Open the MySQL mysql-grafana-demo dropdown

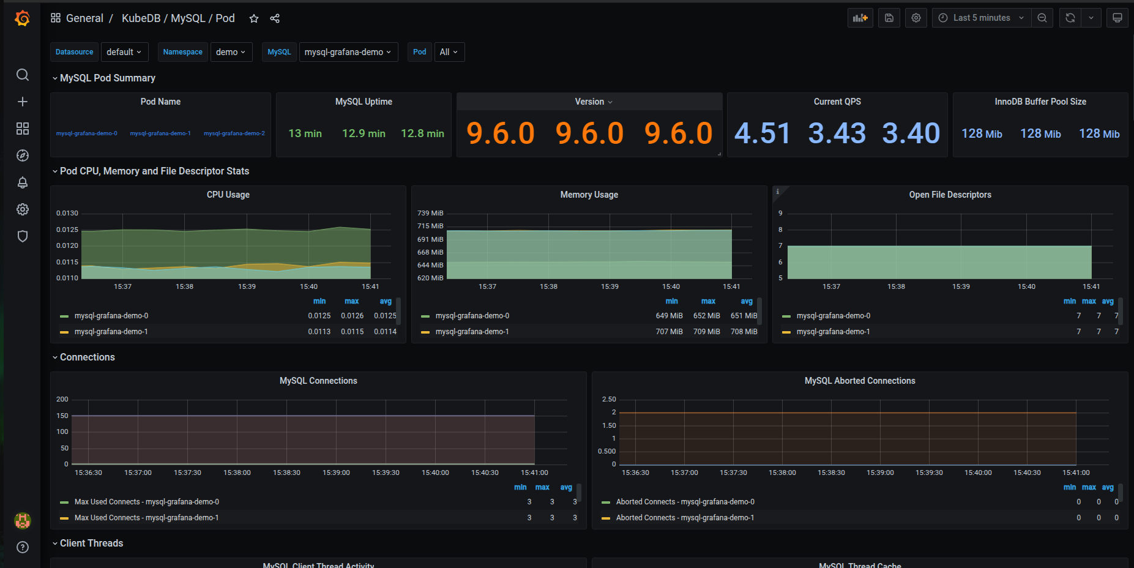coord(348,52)
